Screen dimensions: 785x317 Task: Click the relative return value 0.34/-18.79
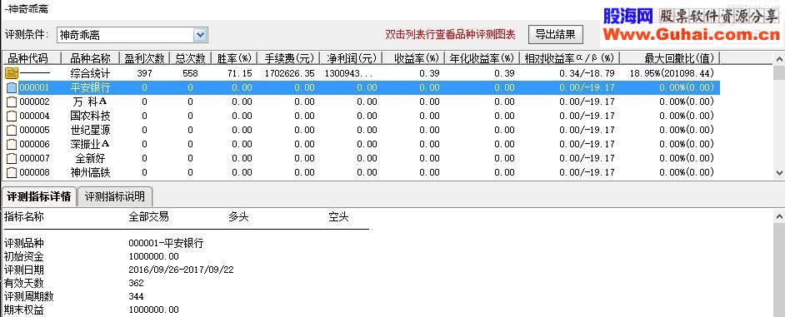(x=587, y=73)
